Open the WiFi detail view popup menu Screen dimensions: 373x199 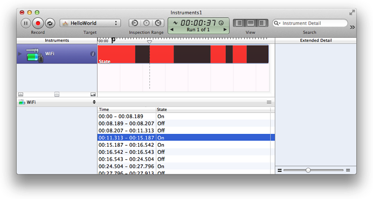(57, 102)
